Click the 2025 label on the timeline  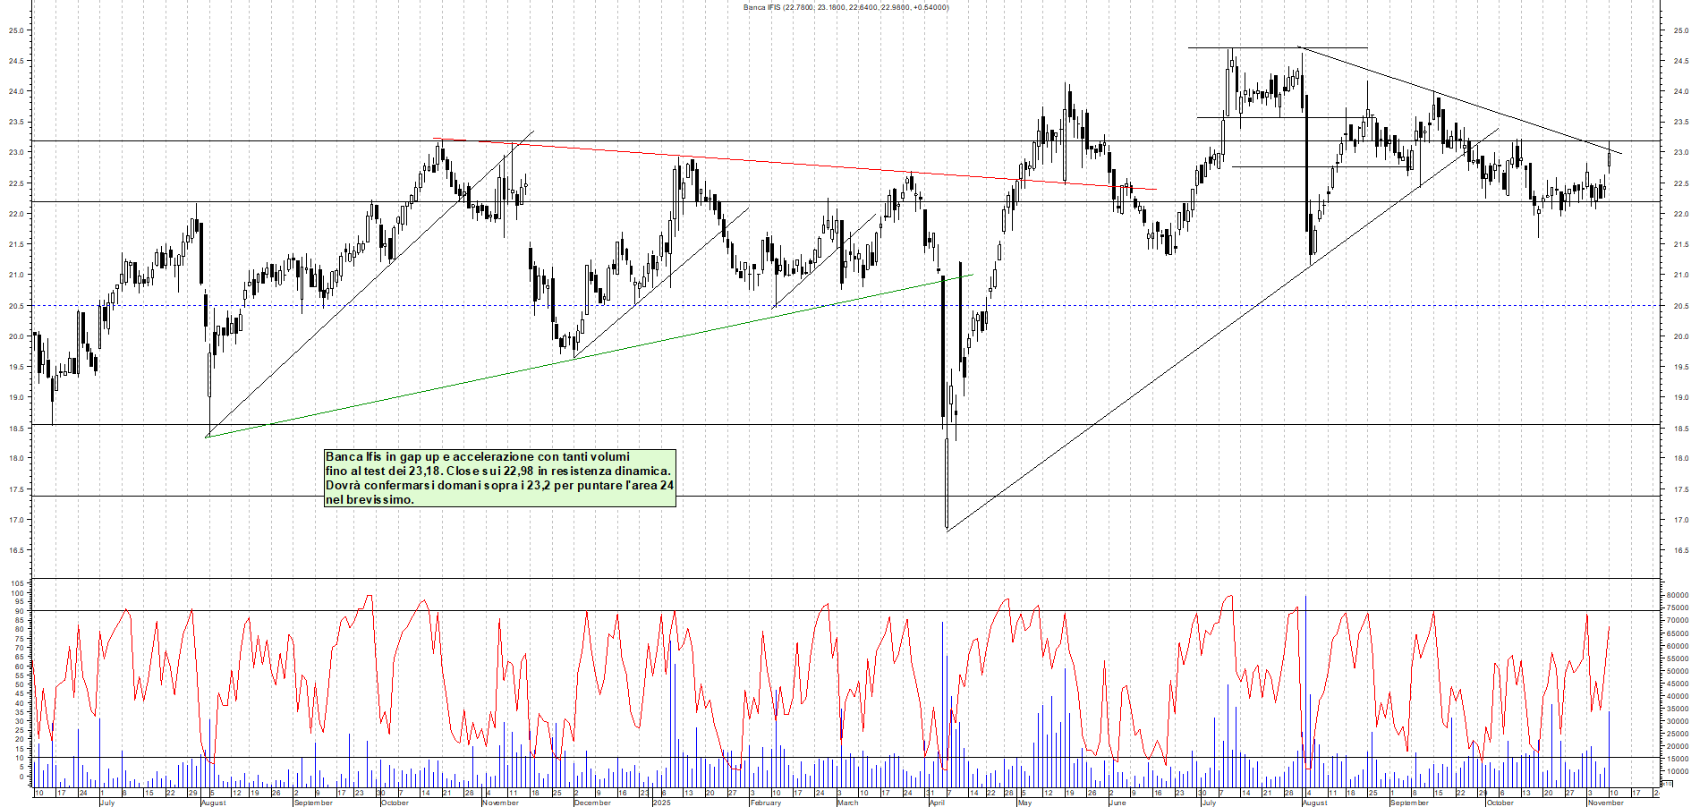(660, 803)
